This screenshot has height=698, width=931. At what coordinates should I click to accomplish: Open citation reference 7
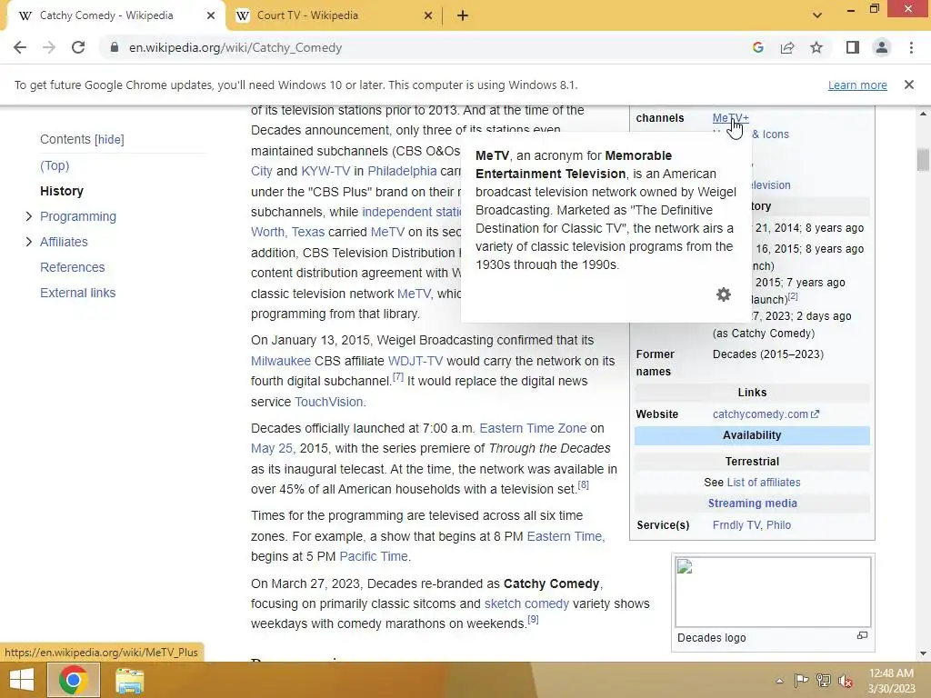pyautogui.click(x=398, y=377)
